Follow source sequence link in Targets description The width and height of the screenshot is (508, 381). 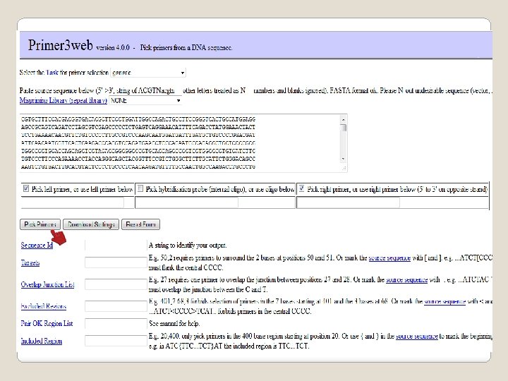pyautogui.click(x=389, y=258)
